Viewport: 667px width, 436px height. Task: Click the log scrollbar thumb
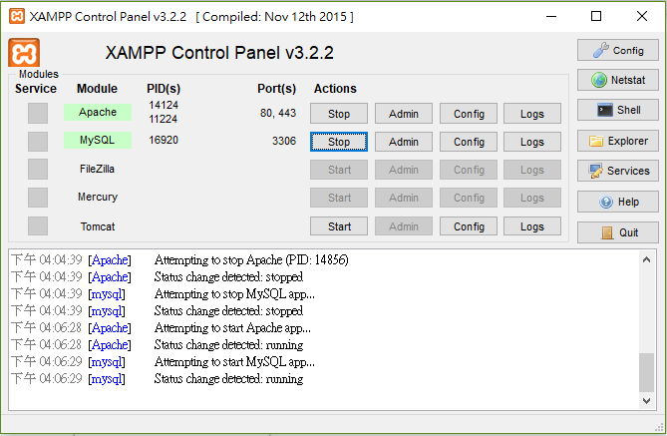(647, 372)
